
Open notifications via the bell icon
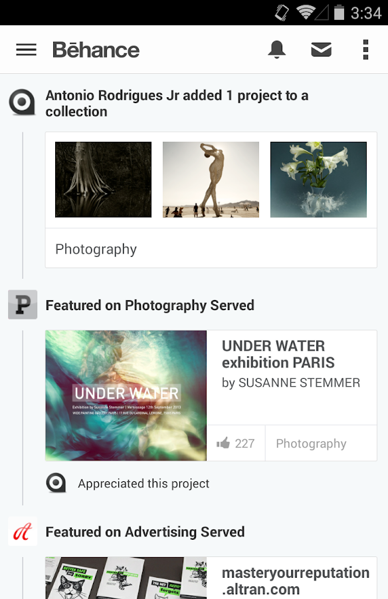[x=277, y=49]
